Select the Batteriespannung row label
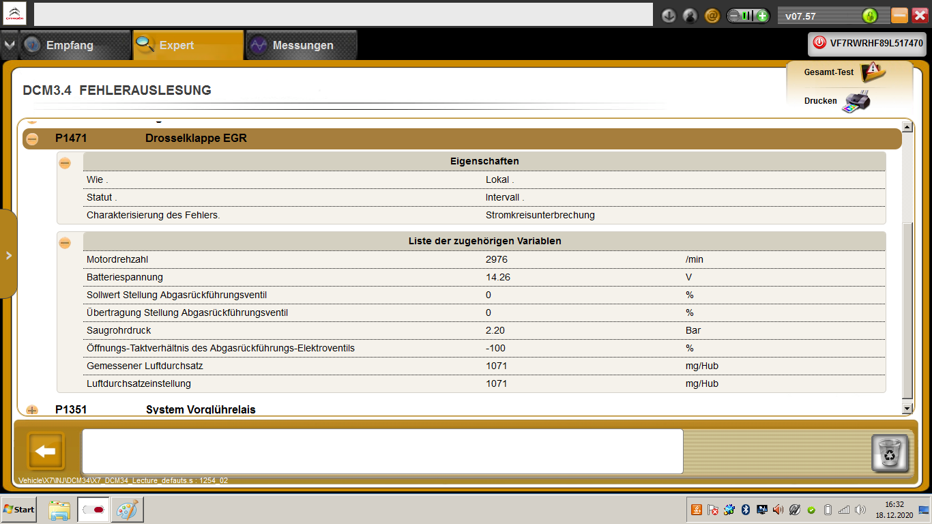The height and width of the screenshot is (524, 932). 125,277
